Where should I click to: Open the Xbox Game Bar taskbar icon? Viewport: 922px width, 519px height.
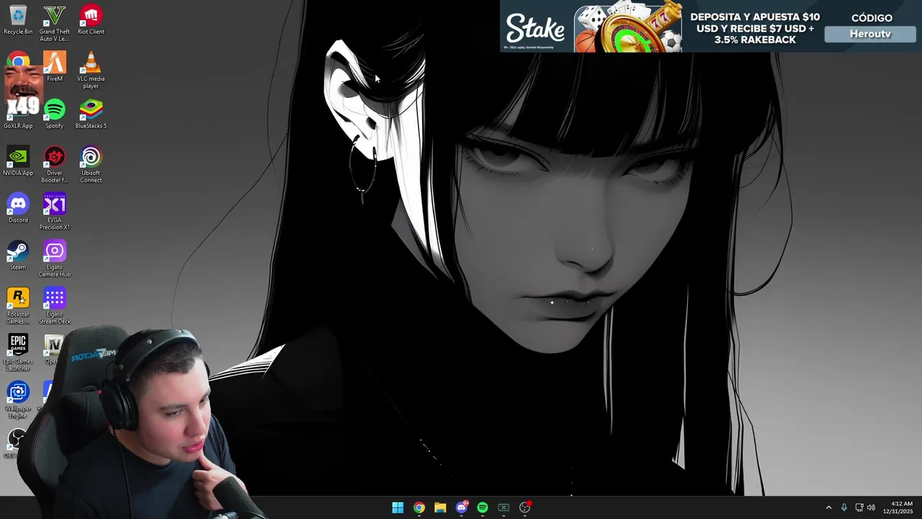(x=503, y=507)
